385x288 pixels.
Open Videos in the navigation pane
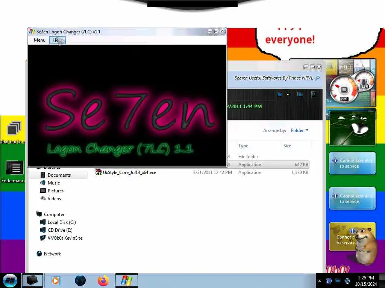pos(54,199)
